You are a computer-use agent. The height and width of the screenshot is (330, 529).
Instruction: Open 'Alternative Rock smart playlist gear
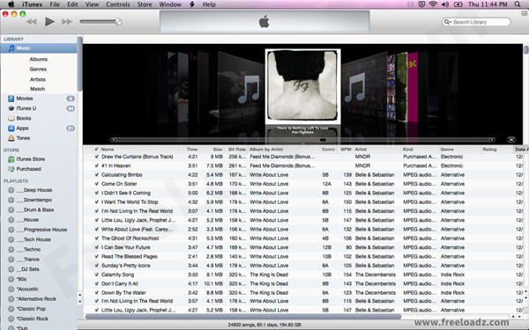click(x=11, y=299)
